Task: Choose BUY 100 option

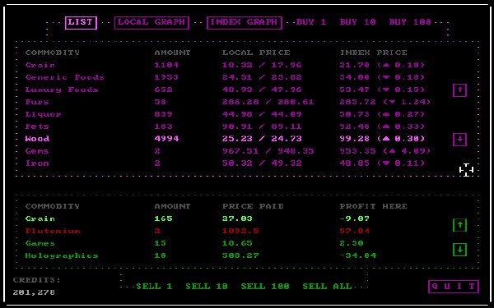Action: [x=410, y=22]
